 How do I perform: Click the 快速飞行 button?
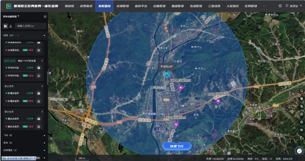pyautogui.click(x=177, y=146)
